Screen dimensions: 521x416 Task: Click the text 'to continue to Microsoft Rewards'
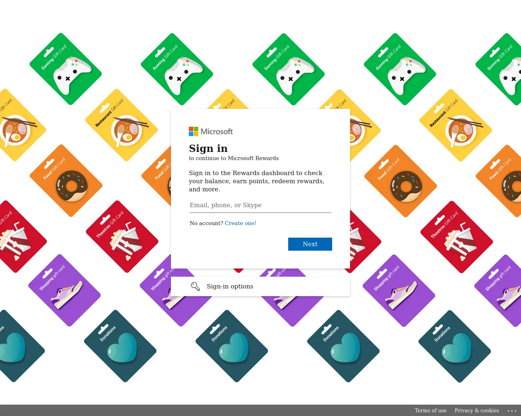point(234,158)
